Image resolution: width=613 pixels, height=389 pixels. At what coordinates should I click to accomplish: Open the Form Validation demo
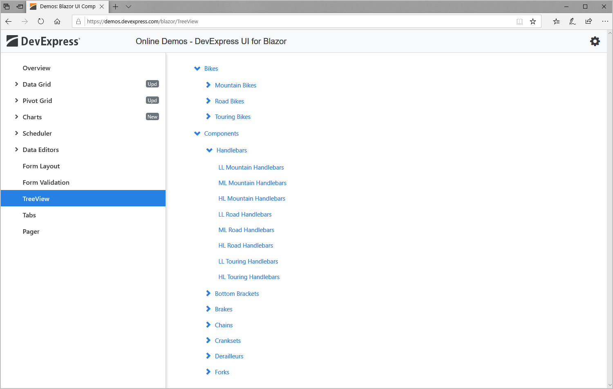[46, 182]
